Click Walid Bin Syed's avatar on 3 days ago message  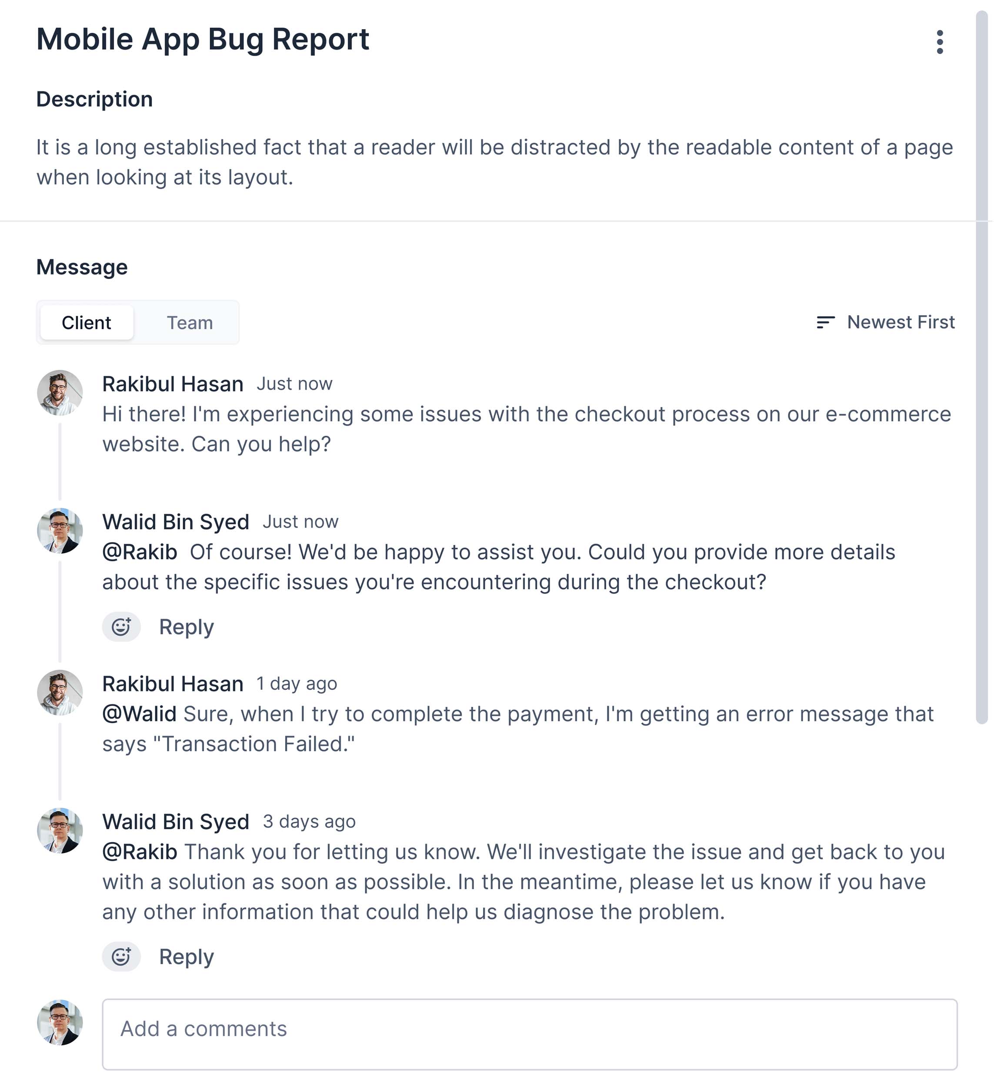click(x=60, y=830)
